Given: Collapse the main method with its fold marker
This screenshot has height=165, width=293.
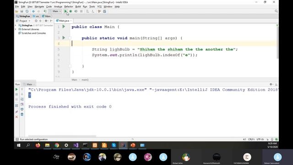Looking at the screenshot, I should (70, 38).
